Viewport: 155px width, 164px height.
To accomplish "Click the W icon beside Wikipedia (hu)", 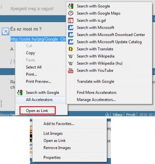I will coord(71,63).
